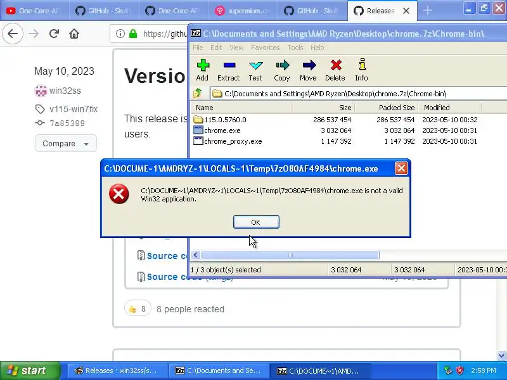Click the green secure padlock icon
Screen dimensions: 507x380
pos(133,34)
